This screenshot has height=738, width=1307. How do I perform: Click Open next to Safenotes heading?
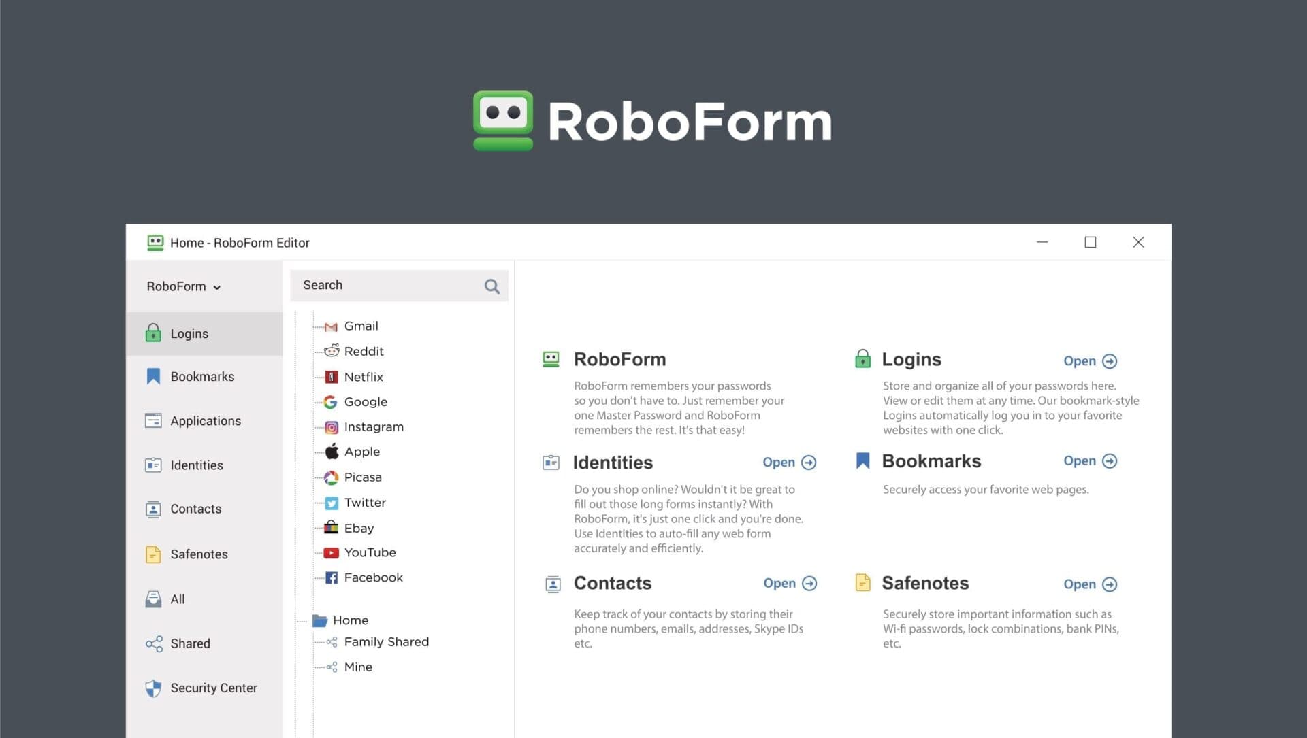click(1090, 584)
